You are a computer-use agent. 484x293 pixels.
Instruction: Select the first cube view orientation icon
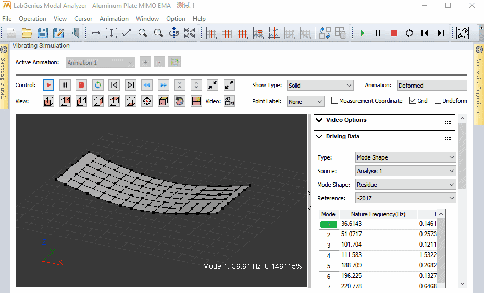point(48,101)
